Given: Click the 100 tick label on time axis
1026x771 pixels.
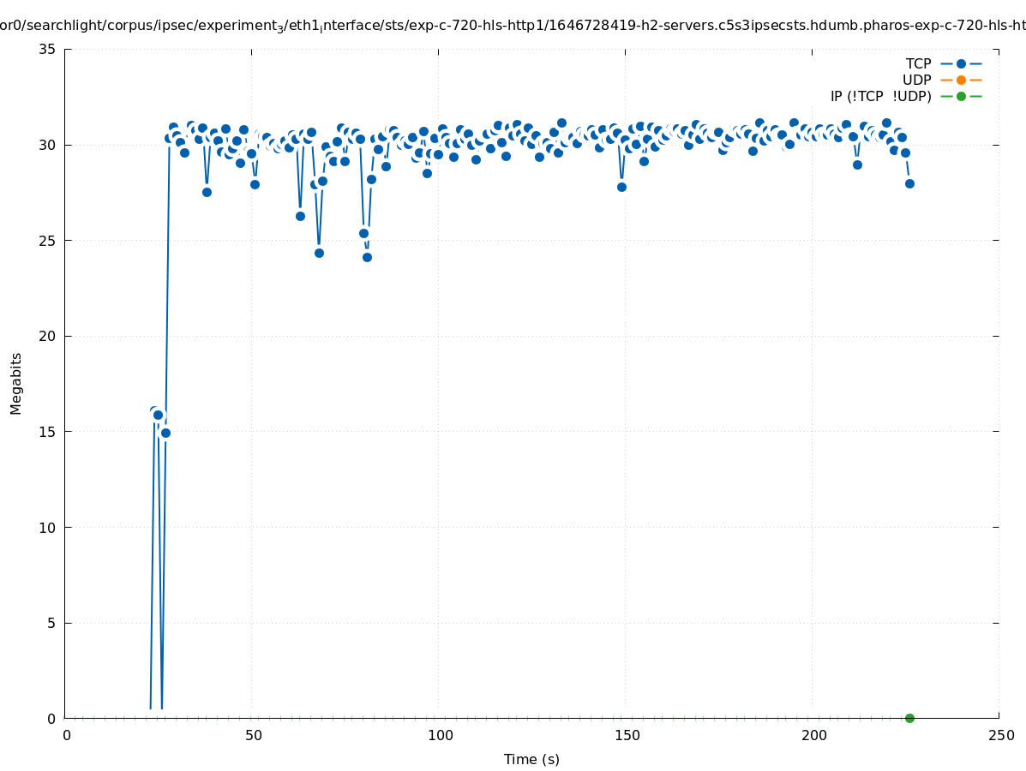Looking at the screenshot, I should (x=440, y=735).
